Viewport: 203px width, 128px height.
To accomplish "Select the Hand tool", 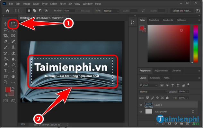I will [13, 76].
